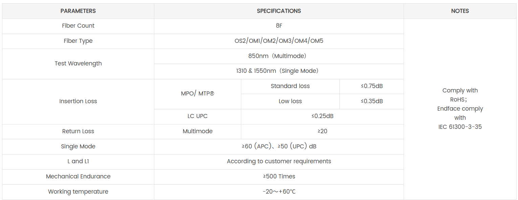The height and width of the screenshot is (200, 518).
Task: Click the ≤0.35dB value
Action: [x=371, y=101]
